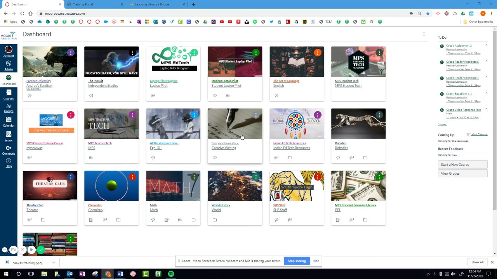
Task: Open the Apps bookmarks shortcut
Action: (x=10, y=22)
